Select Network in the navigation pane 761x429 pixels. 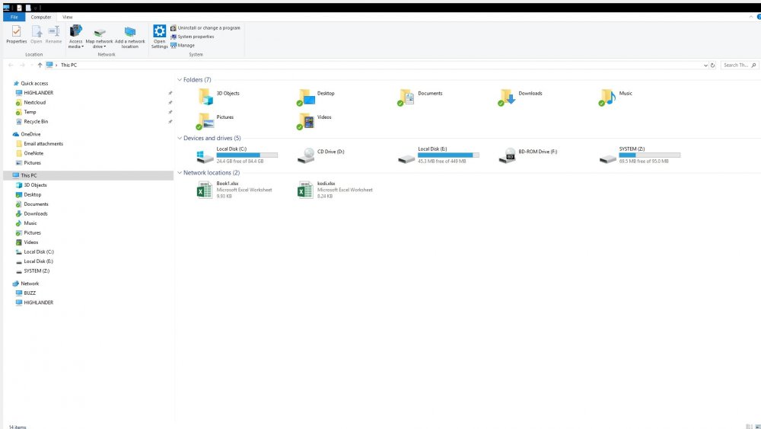pyautogui.click(x=30, y=283)
